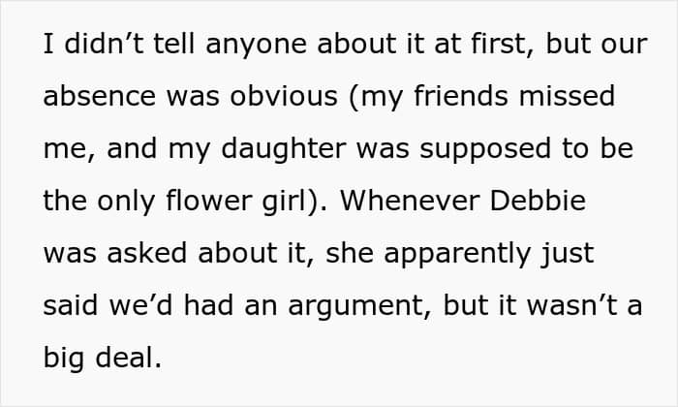The height and width of the screenshot is (407, 678).
Task: Select the word "friends"
Action: [x=459, y=98]
